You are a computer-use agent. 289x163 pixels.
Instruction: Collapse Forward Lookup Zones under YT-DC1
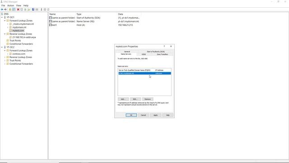pos(5,21)
